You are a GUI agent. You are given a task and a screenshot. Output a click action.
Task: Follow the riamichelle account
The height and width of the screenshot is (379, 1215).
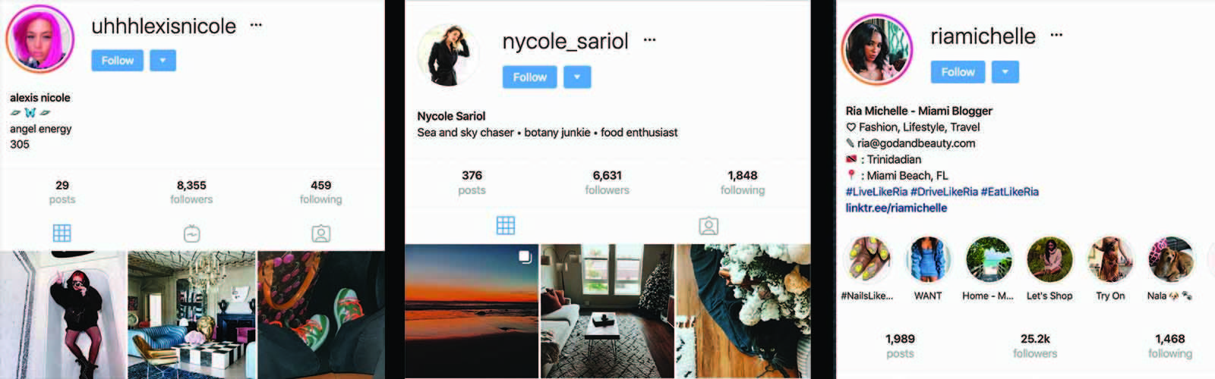click(958, 72)
